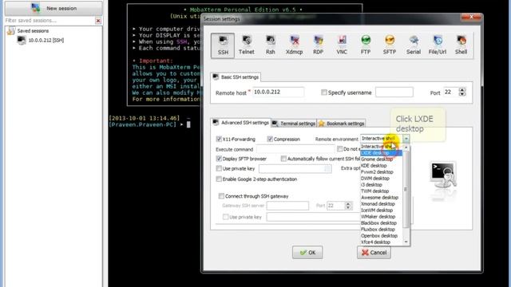
Task: Click the Cancel button
Action: [x=374, y=253]
